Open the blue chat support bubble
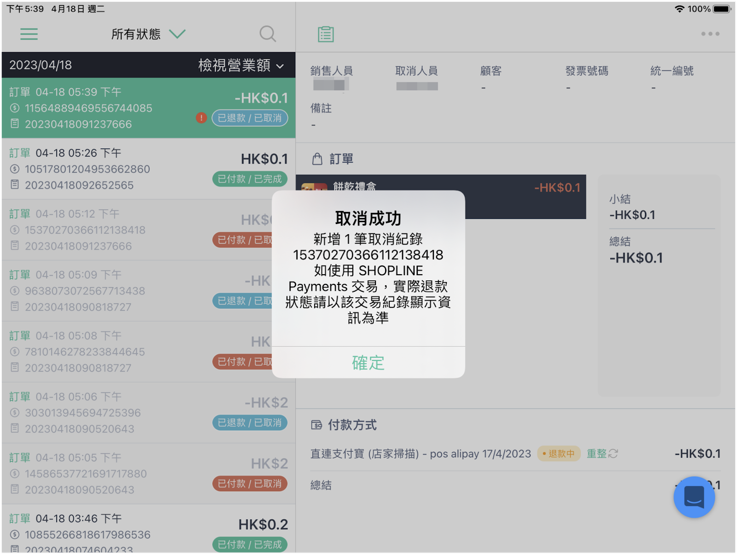 tap(694, 497)
